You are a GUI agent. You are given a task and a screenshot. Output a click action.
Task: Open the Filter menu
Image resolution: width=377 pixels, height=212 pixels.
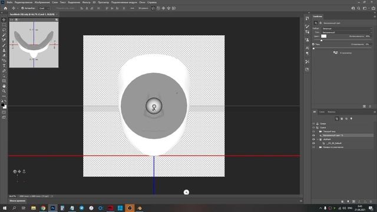87,2
